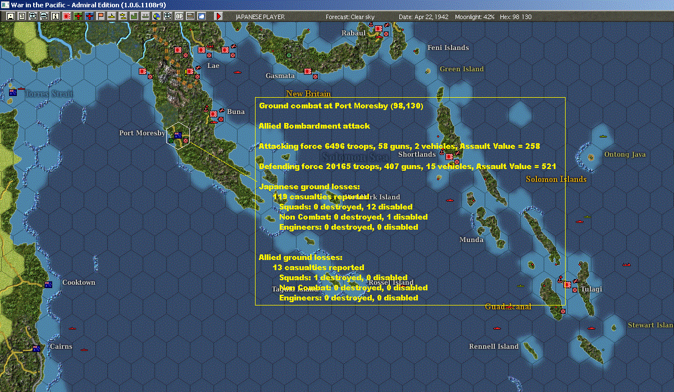Select the Japanese flag base at Rabaul

point(379,28)
